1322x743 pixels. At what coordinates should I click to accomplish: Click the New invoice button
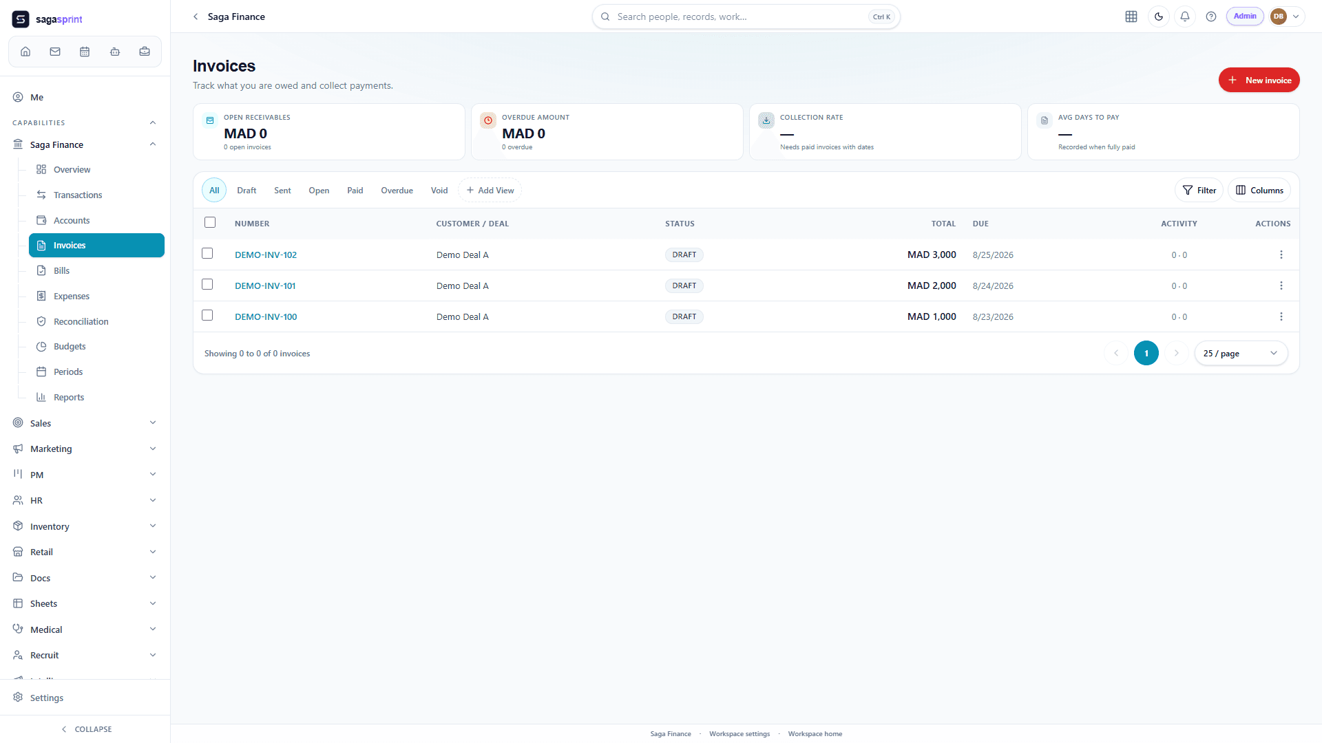coord(1259,80)
